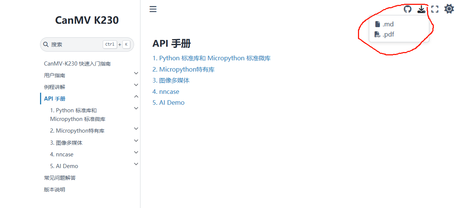The image size is (475, 208).
Task: Open the GitHub repository icon
Action: tap(407, 9)
